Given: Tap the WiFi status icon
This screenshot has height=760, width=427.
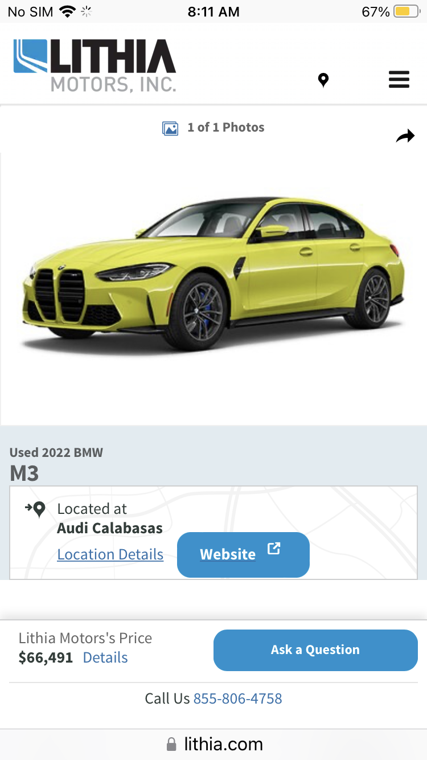Looking at the screenshot, I should [x=68, y=11].
